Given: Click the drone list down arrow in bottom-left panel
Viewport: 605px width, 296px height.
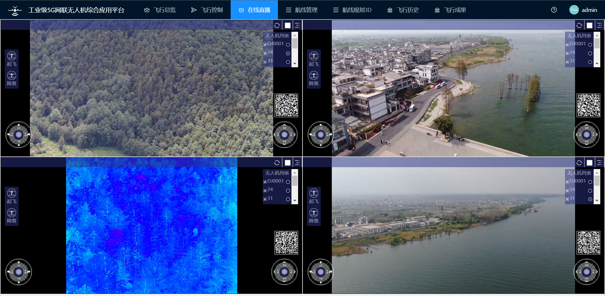Looking at the screenshot, I should (x=295, y=201).
